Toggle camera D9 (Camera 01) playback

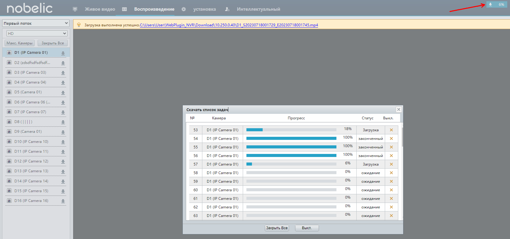pyautogui.click(x=9, y=132)
